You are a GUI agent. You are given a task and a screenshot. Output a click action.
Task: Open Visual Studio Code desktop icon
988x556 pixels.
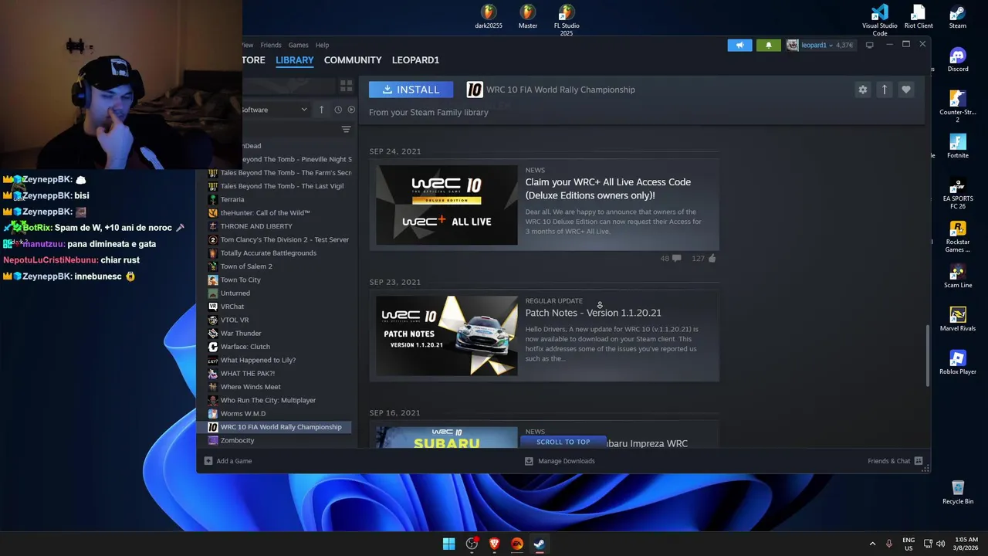(880, 21)
